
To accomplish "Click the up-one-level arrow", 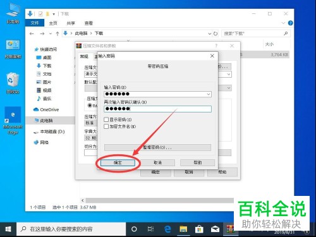I will (58, 33).
